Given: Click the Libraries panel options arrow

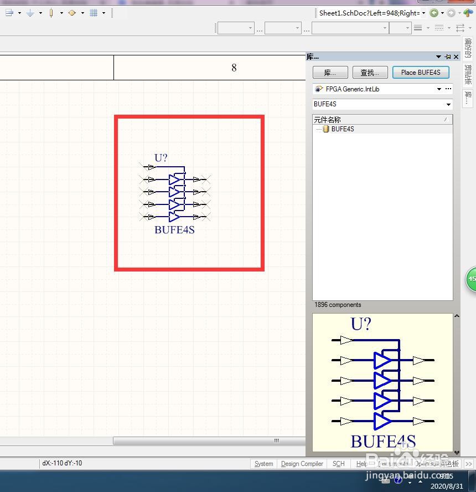Looking at the screenshot, I should (438, 57).
